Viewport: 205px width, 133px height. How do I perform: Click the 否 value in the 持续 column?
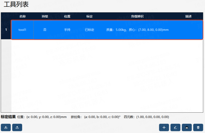point(45,30)
